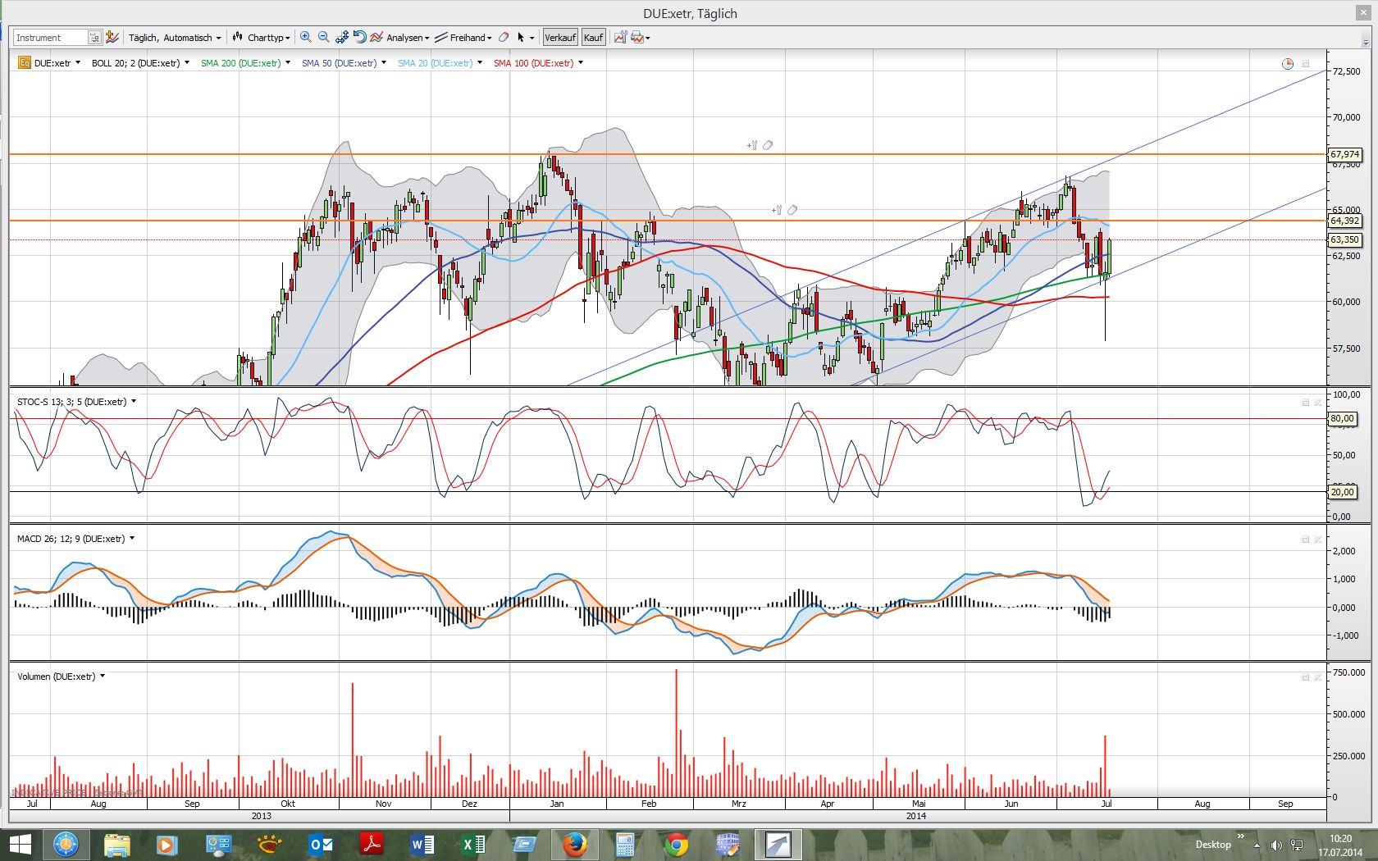Click the 67,974 price label
Viewport: 1378px width, 861px height.
point(1345,154)
